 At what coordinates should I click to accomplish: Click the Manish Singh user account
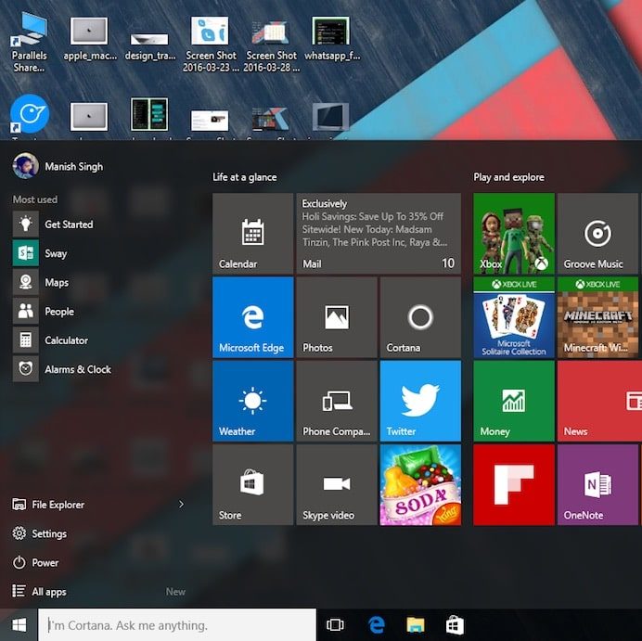click(x=72, y=167)
